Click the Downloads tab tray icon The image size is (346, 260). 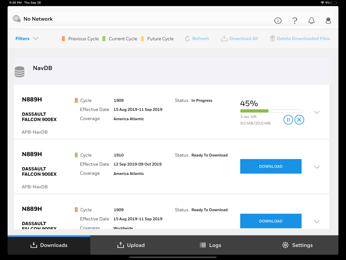click(34, 245)
